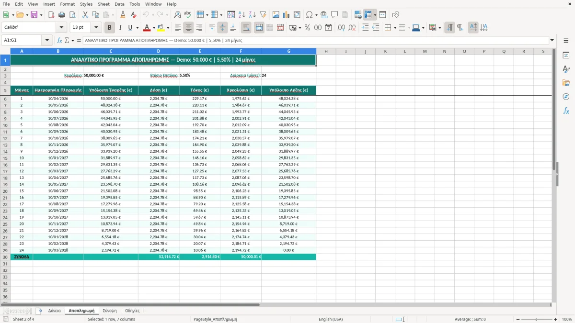Open sidebar Navigator compass icon

pos(566,97)
